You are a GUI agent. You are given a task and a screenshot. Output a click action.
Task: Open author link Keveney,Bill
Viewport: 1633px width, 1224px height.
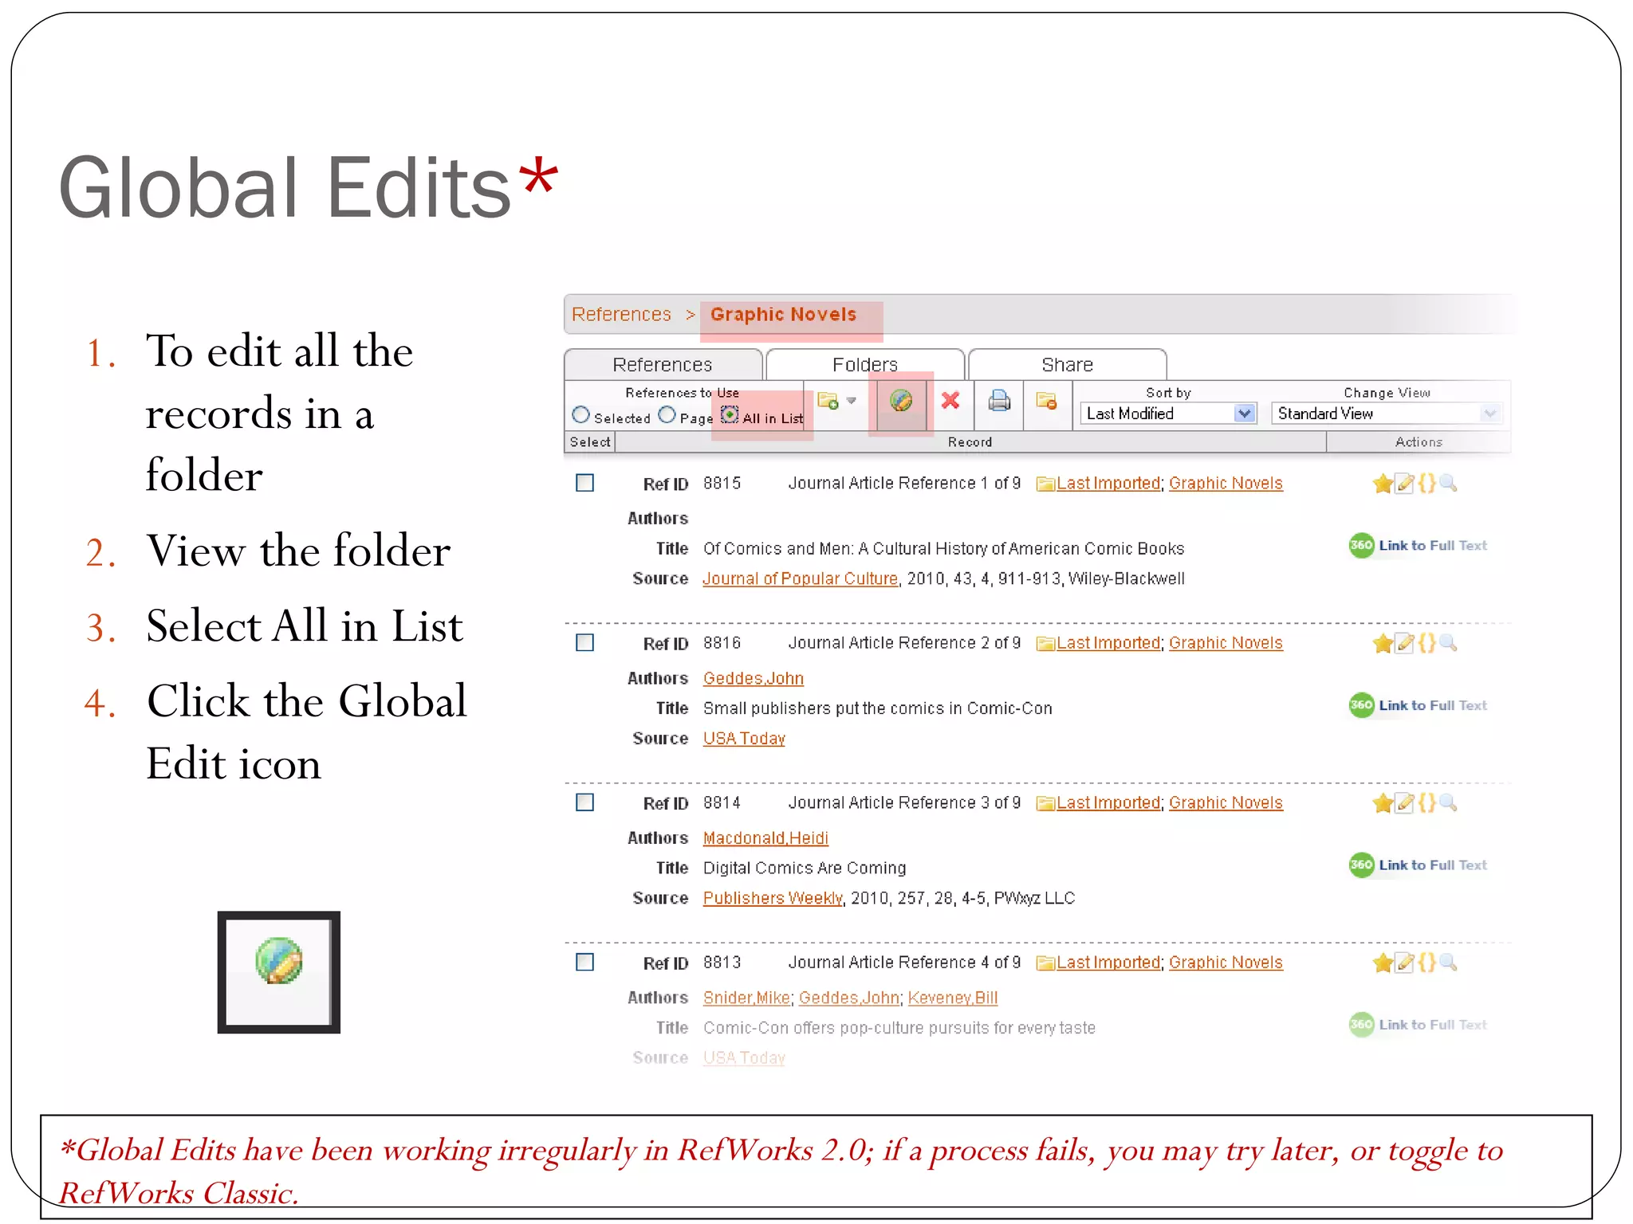coord(953,998)
